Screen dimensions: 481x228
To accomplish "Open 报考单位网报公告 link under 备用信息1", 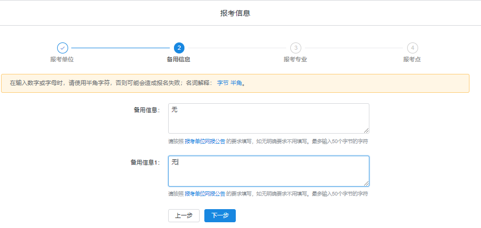I will 205,193.
